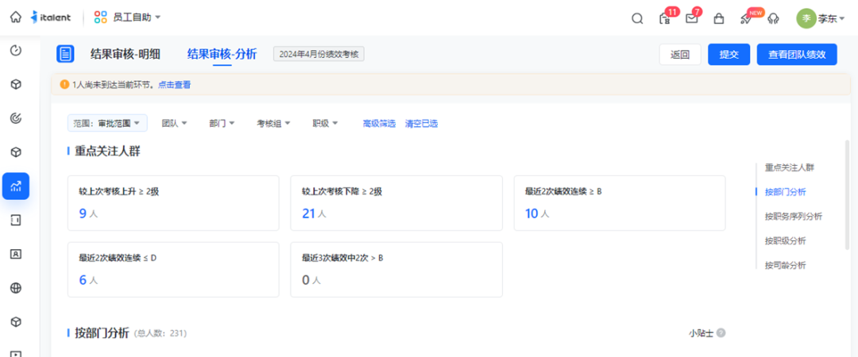Click the 查看团队绩效 button
Viewport: 858px width, 357px height.
[x=797, y=54]
